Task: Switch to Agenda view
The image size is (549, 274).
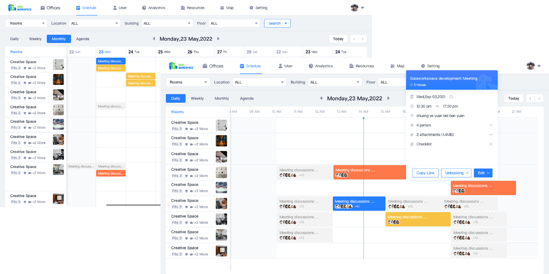Action: (x=246, y=98)
